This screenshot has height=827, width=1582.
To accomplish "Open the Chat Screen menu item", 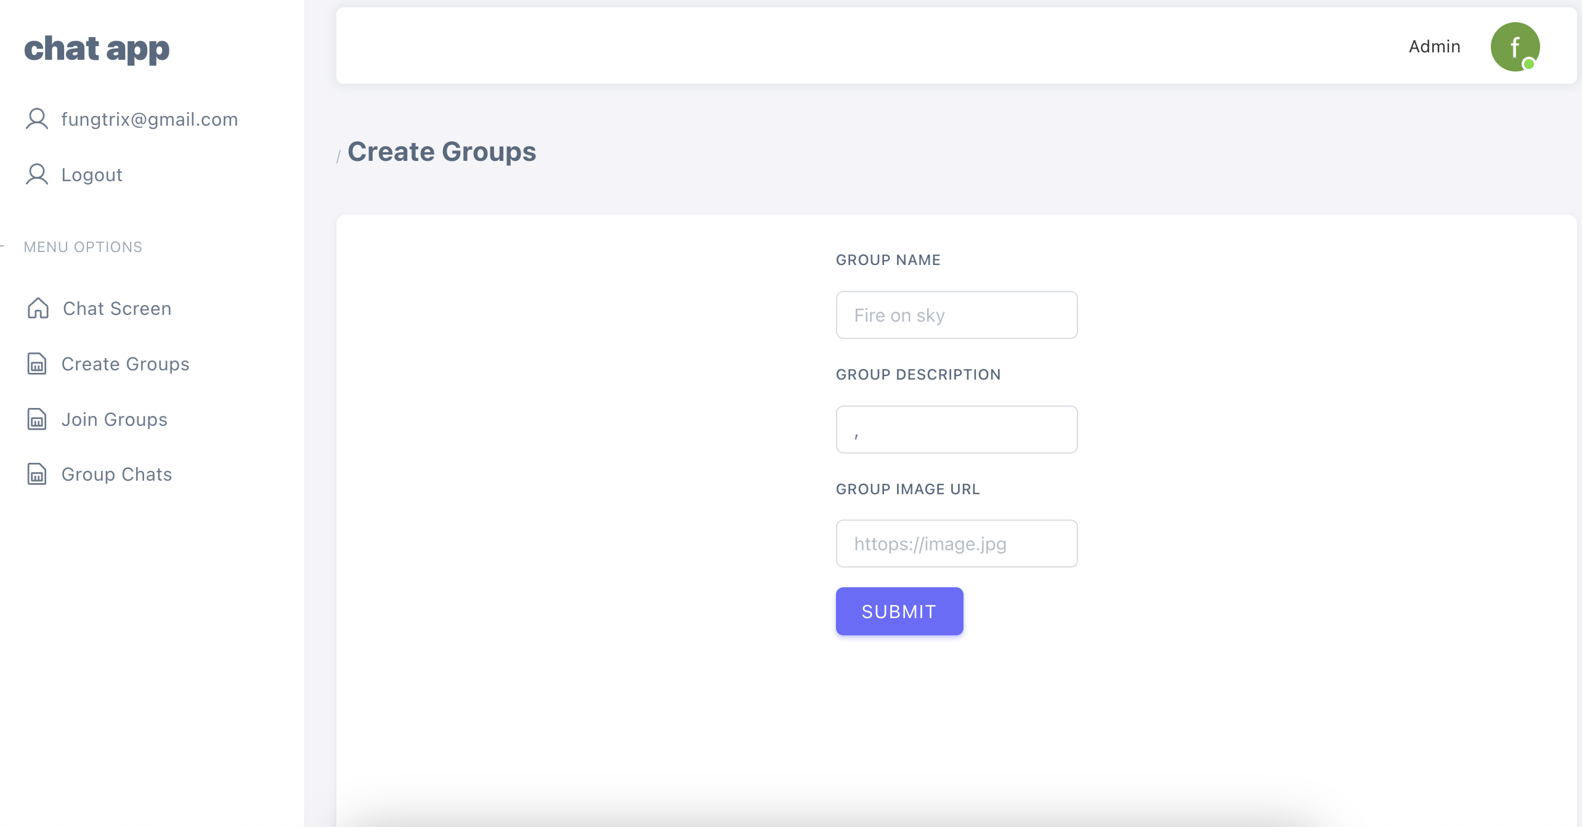I will tap(117, 308).
